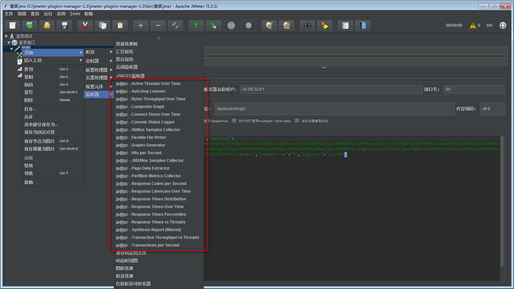Open the 帮助 menu in the menu bar
Screen dimensions: 514x289
89,14
